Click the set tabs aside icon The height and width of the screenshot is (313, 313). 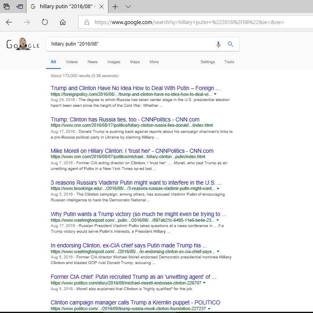[x=20, y=7]
